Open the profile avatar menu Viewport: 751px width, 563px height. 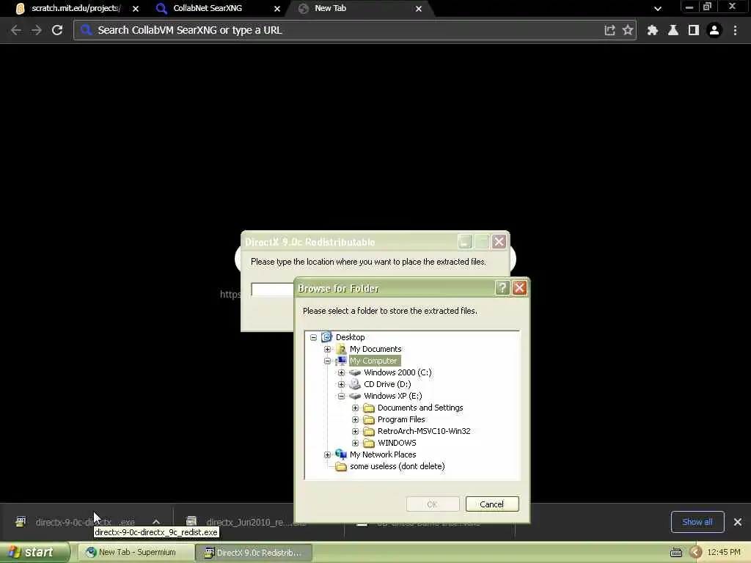click(714, 30)
